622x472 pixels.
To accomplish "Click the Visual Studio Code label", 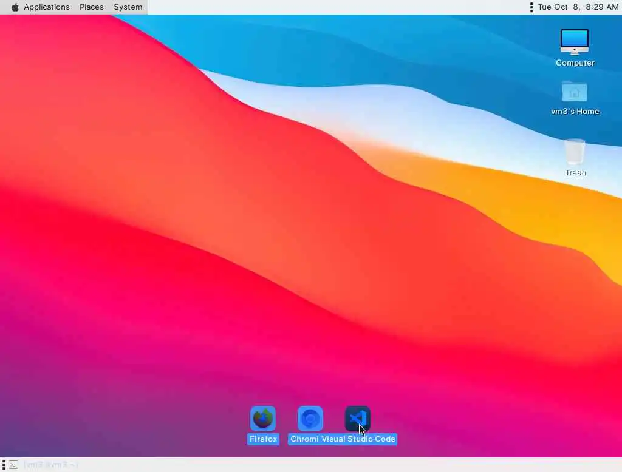I will (x=358, y=439).
